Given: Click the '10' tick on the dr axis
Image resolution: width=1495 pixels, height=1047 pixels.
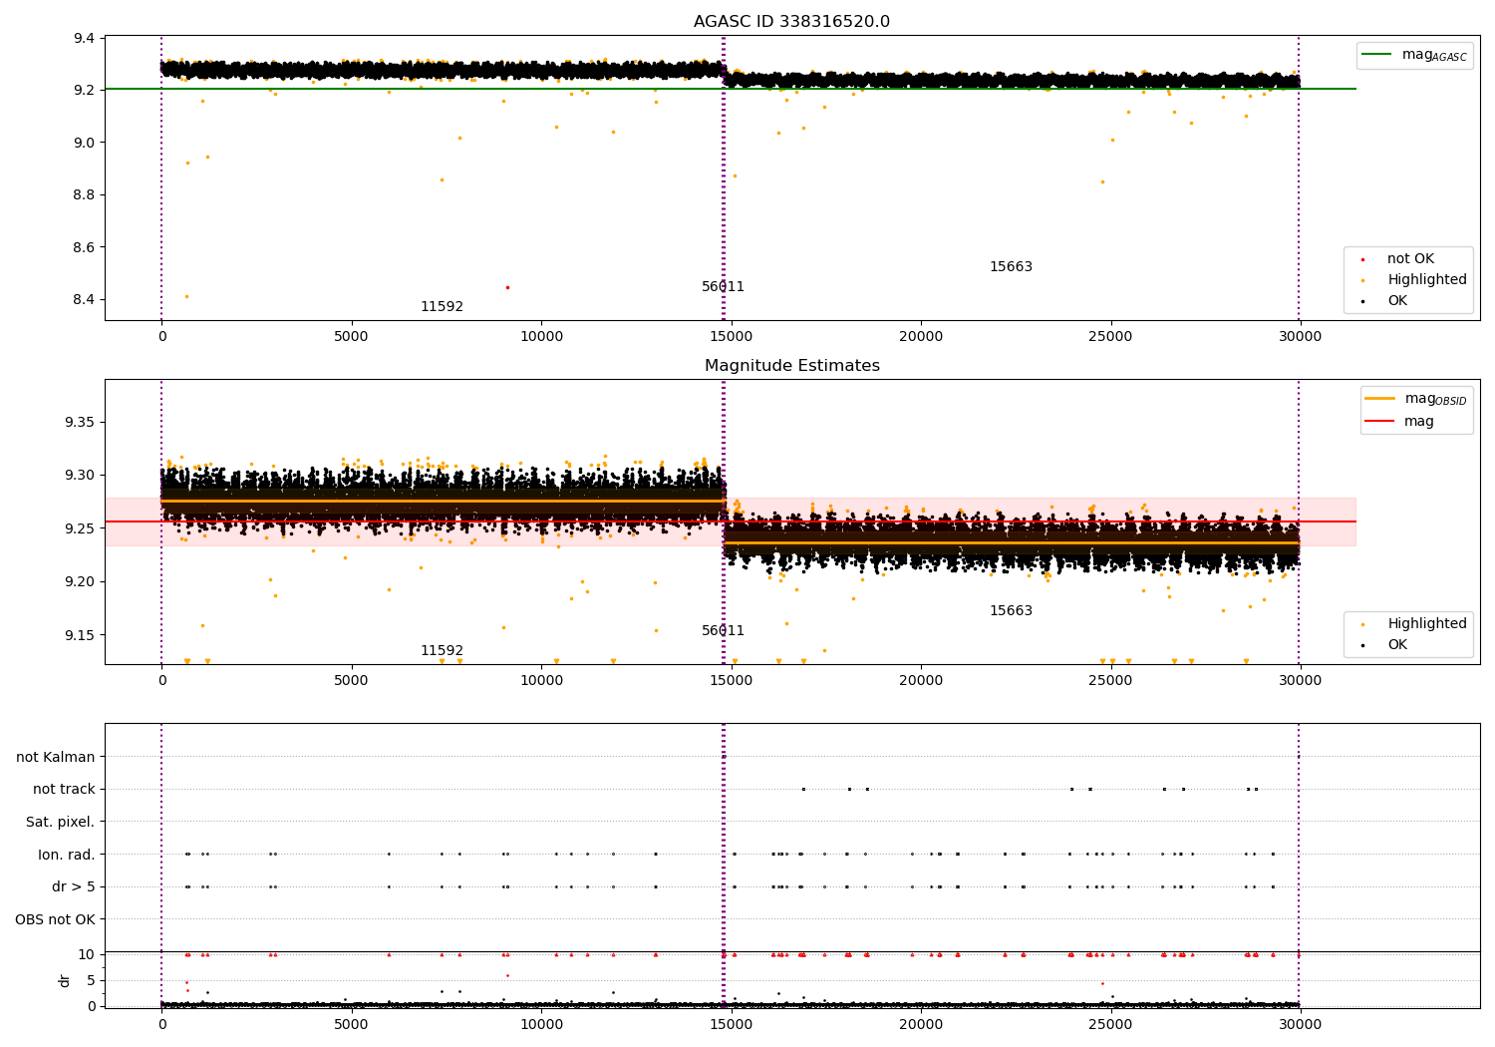Looking at the screenshot, I should click(x=87, y=954).
